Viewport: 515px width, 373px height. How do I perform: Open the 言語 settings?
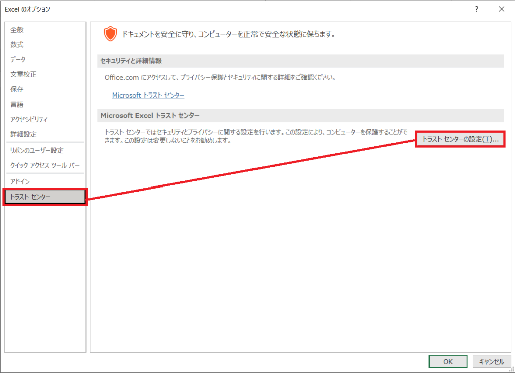pos(17,105)
